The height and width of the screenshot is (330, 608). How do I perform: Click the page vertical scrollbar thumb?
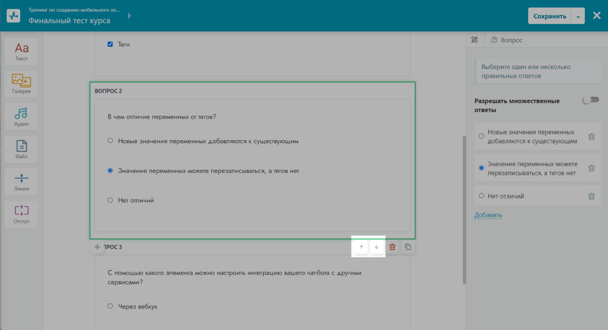(x=464, y=210)
